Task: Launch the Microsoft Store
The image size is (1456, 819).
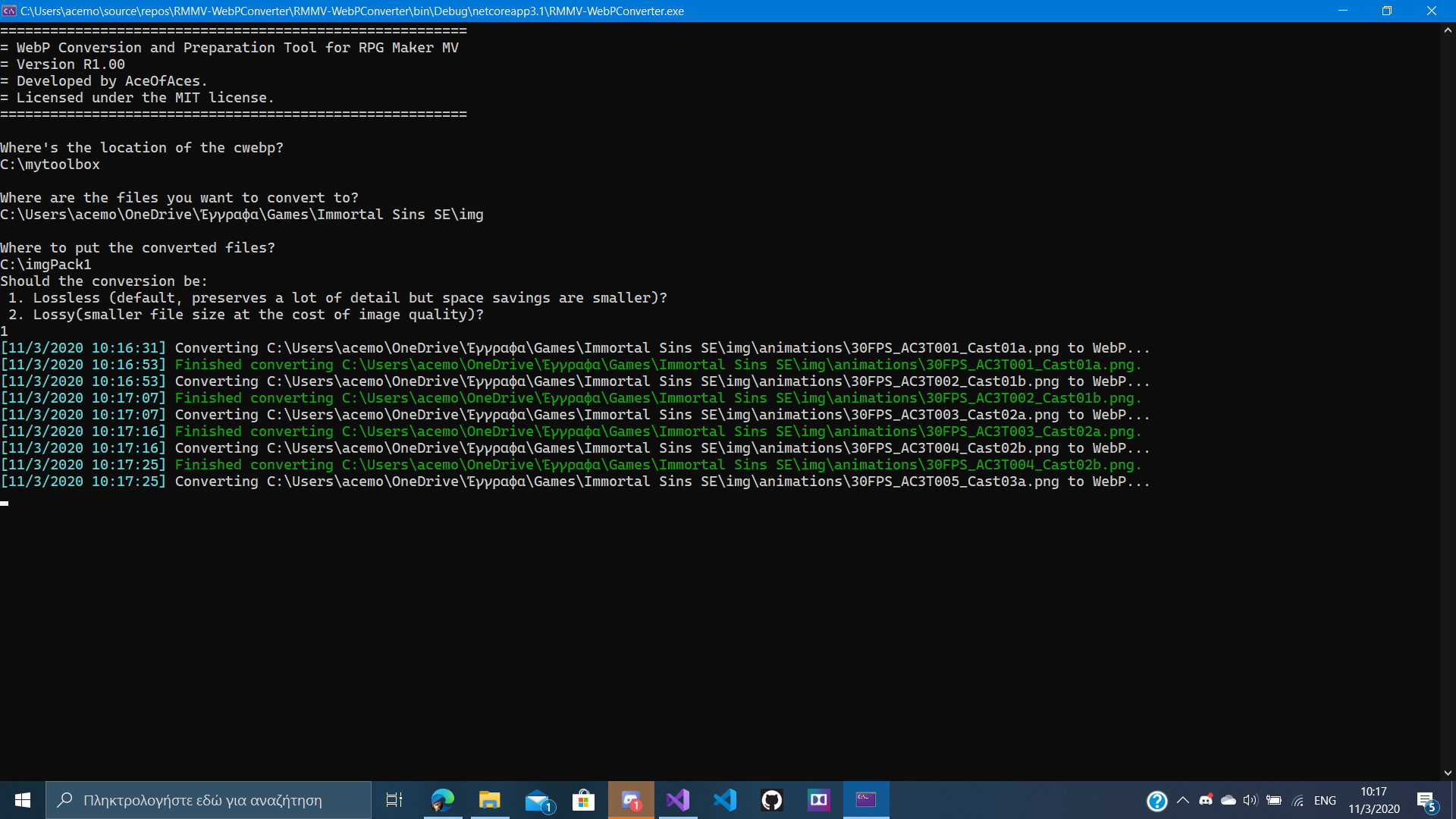Action: [583, 800]
